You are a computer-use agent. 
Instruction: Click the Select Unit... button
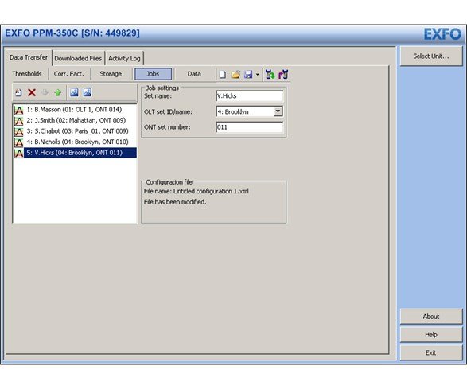click(x=431, y=56)
